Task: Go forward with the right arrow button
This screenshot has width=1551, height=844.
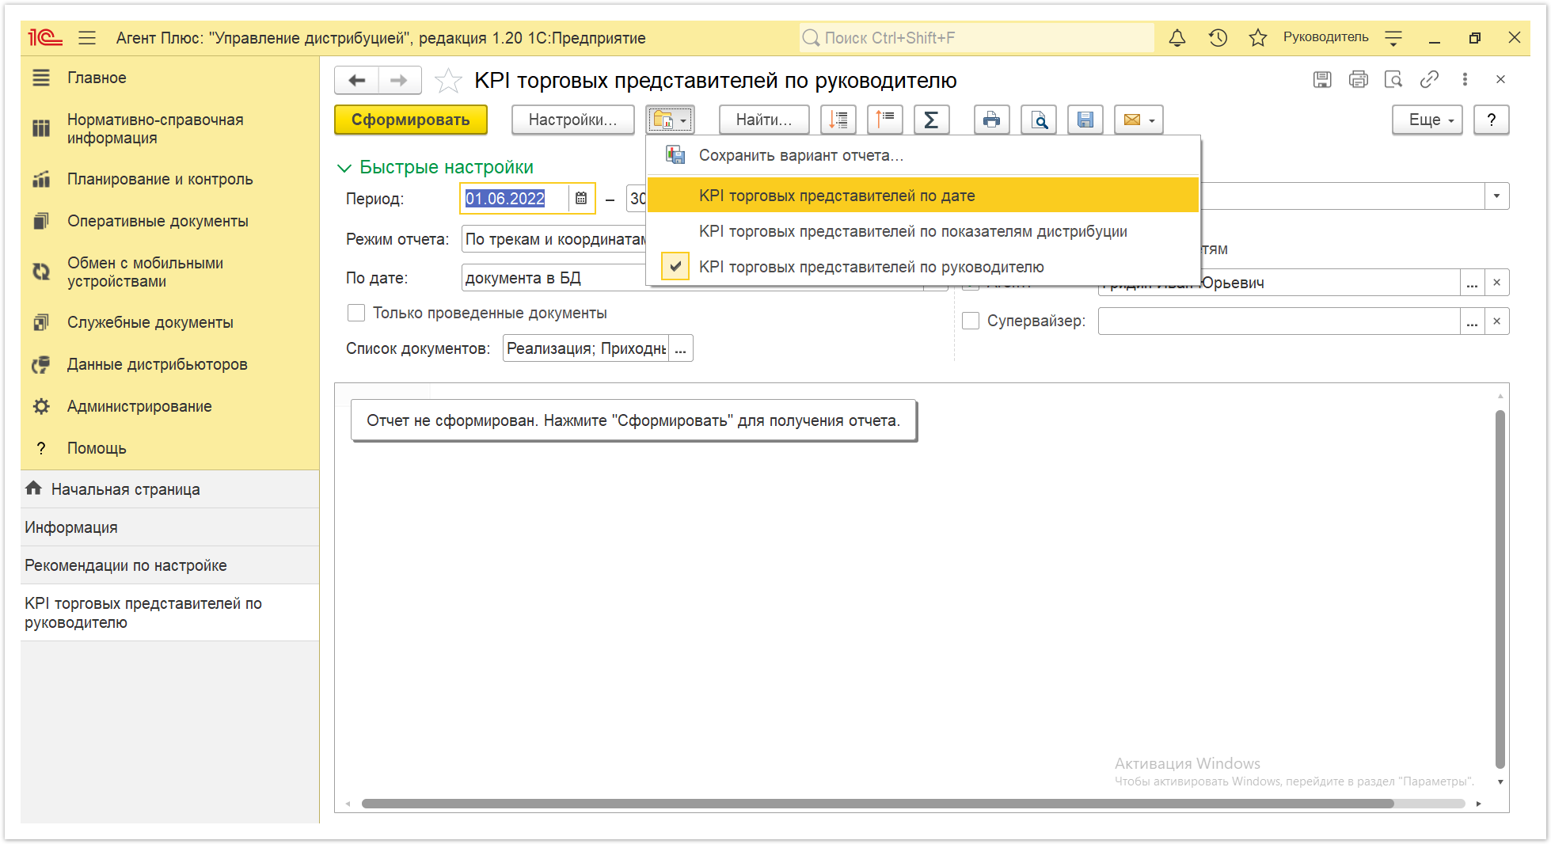Action: [x=399, y=80]
